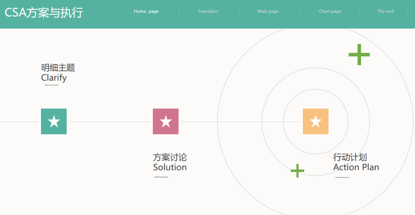The width and height of the screenshot is (415, 215).
Task: Select the 明细主题 heading text
Action: [58, 68]
